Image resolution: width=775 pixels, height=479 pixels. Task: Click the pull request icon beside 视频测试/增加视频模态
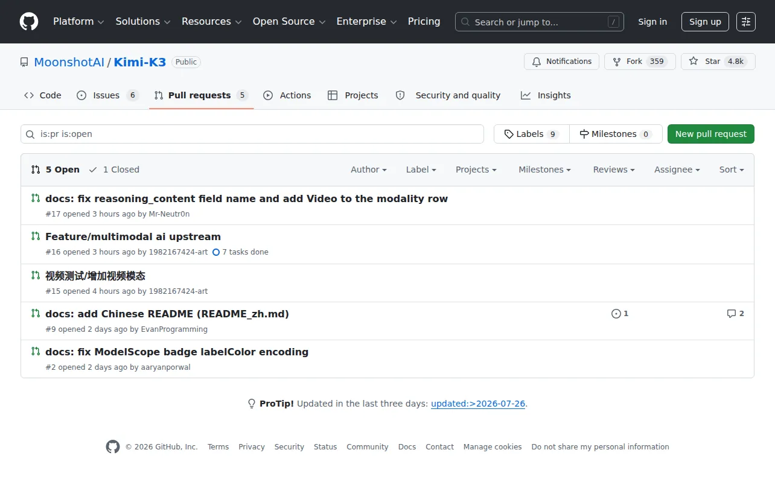tap(36, 276)
